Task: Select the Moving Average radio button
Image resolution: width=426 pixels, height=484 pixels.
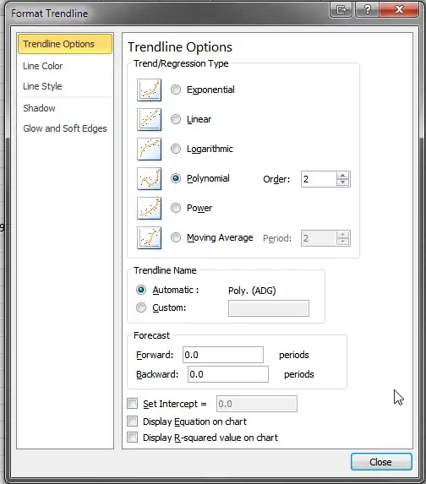Action: point(176,237)
